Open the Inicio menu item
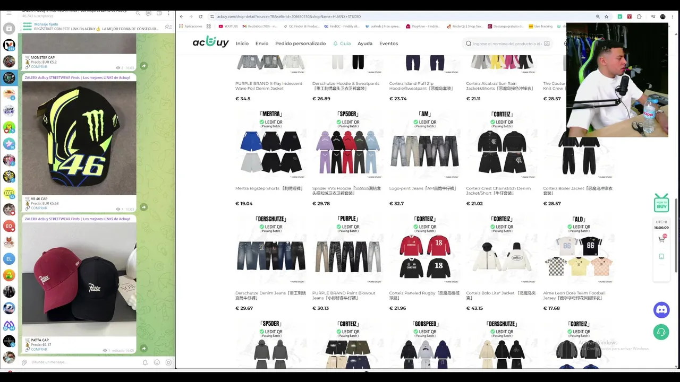 242,44
